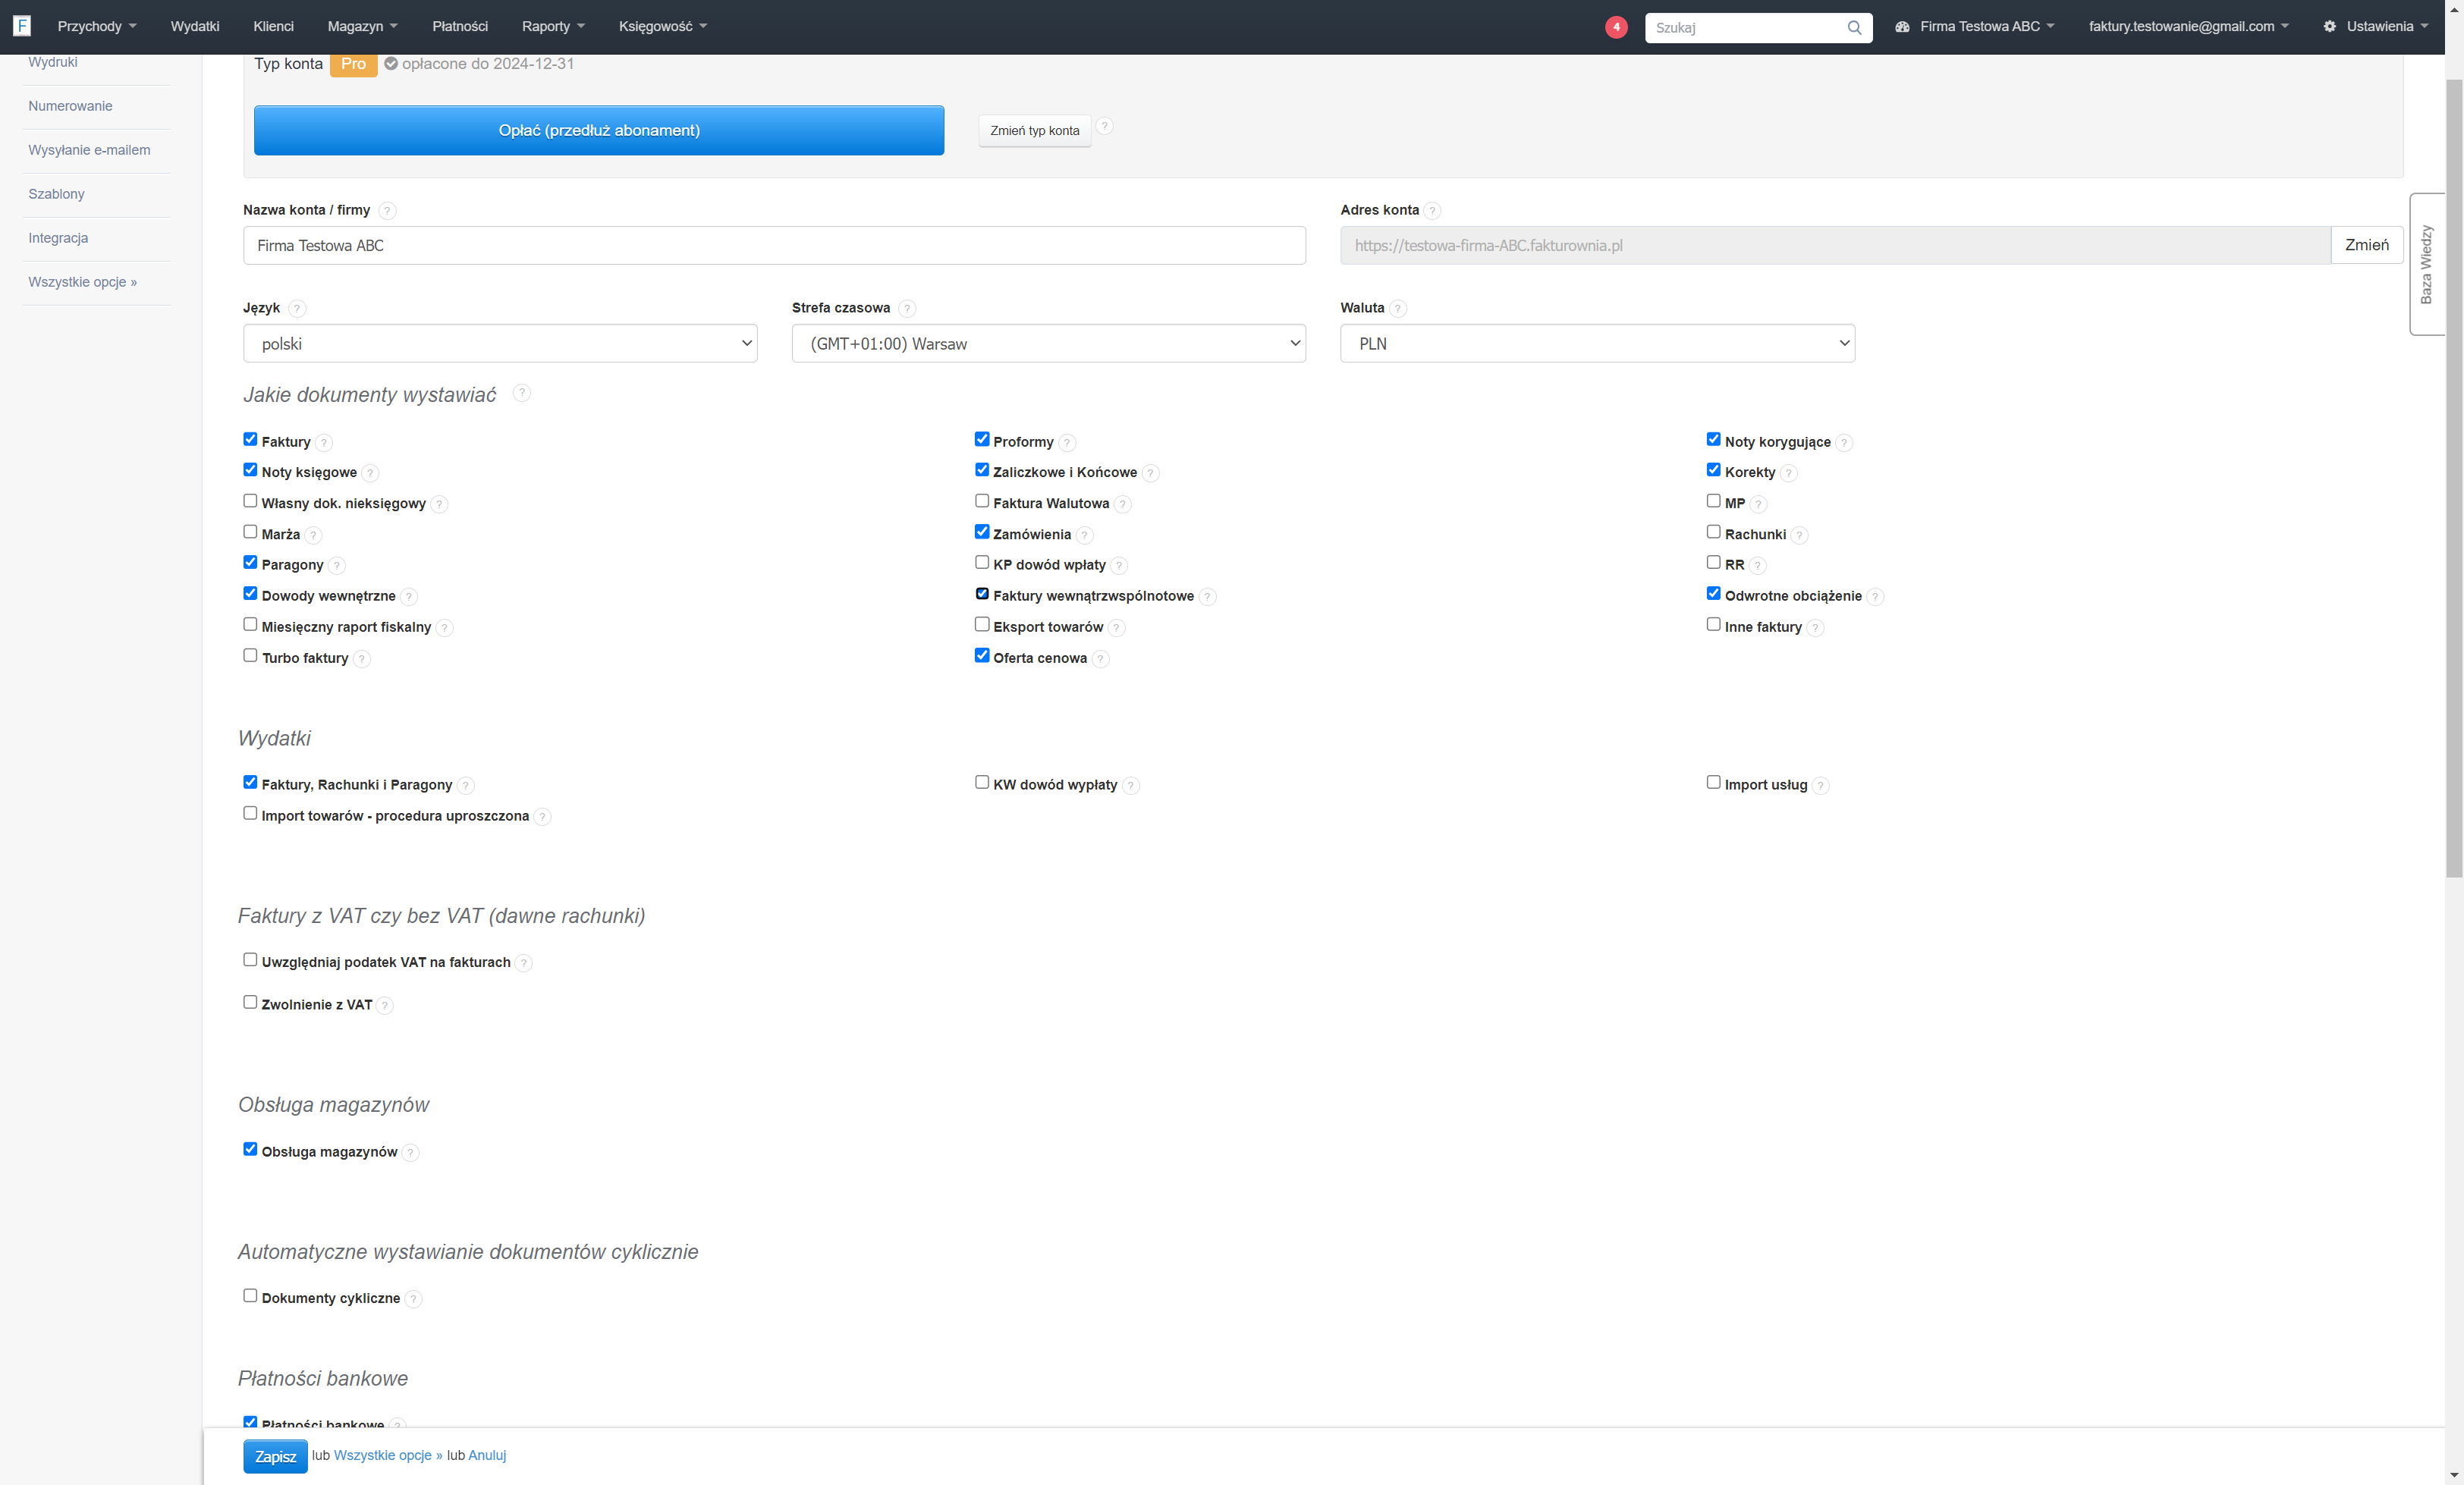Save settings with the Zapisz button
Viewport: 2464px width, 1485px height.
[275, 1456]
